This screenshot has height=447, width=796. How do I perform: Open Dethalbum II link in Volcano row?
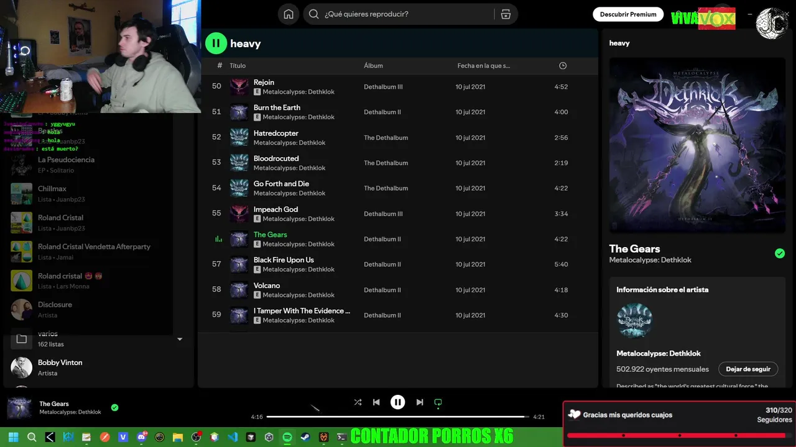pyautogui.click(x=382, y=290)
